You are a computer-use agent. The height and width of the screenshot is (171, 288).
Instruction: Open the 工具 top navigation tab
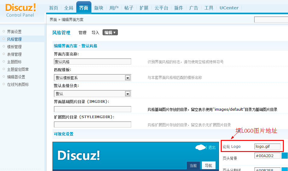pyautogui.click(x=209, y=8)
